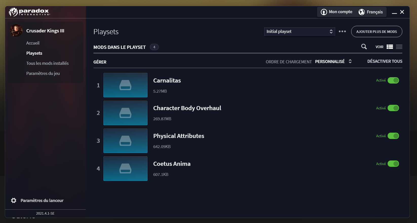
Task: Close the launcher window
Action: [402, 12]
